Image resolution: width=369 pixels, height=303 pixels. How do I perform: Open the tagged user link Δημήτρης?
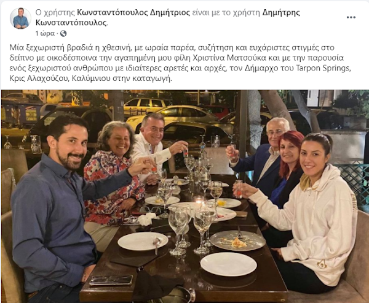click(x=281, y=12)
